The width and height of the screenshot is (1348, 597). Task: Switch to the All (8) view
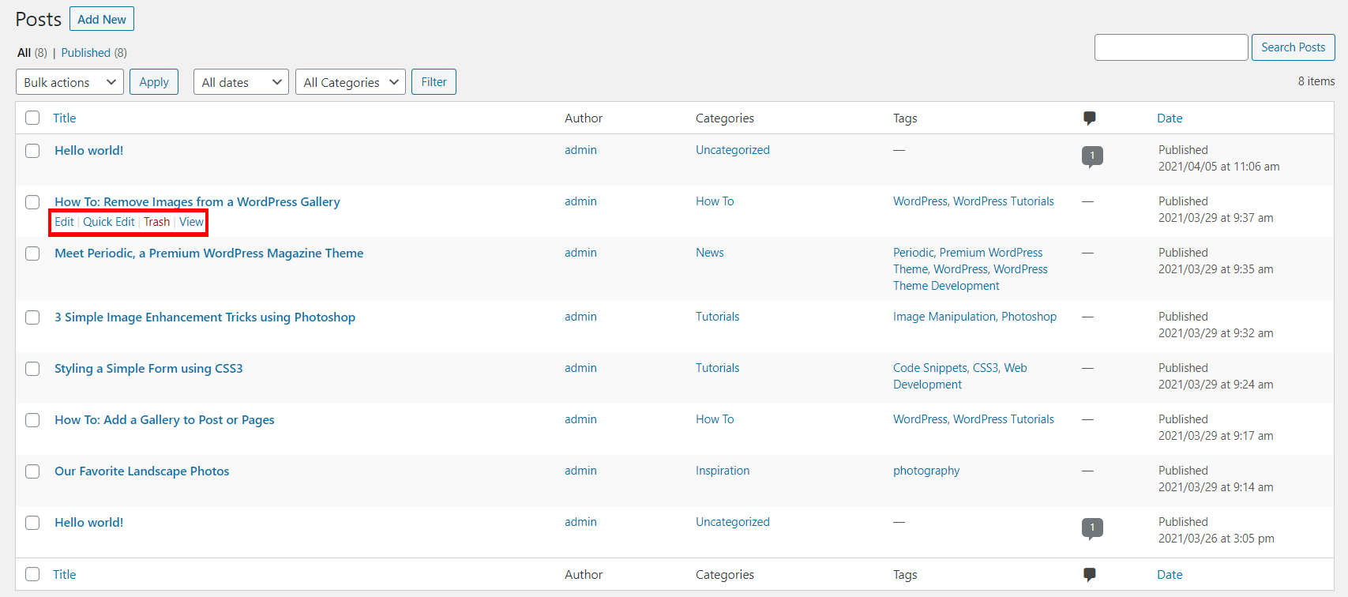point(32,53)
